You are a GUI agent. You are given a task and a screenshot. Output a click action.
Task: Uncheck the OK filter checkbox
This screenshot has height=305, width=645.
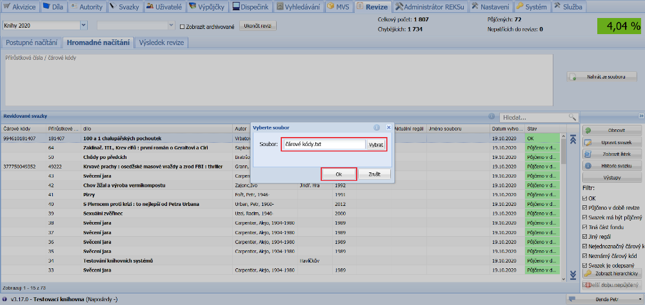tap(585, 199)
